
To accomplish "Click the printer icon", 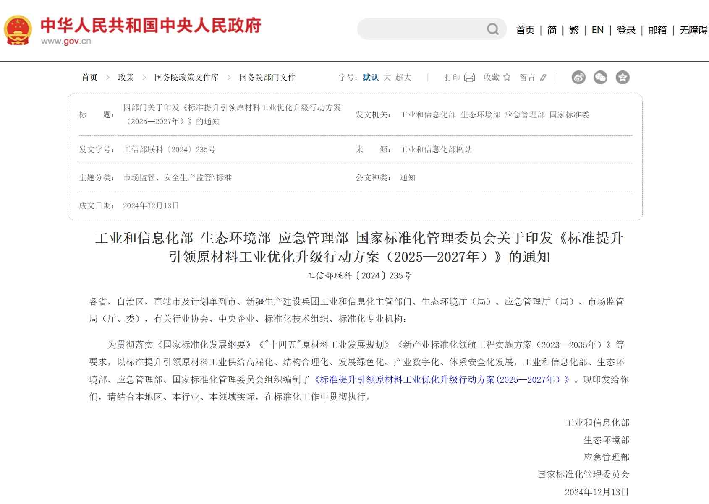I will (469, 78).
